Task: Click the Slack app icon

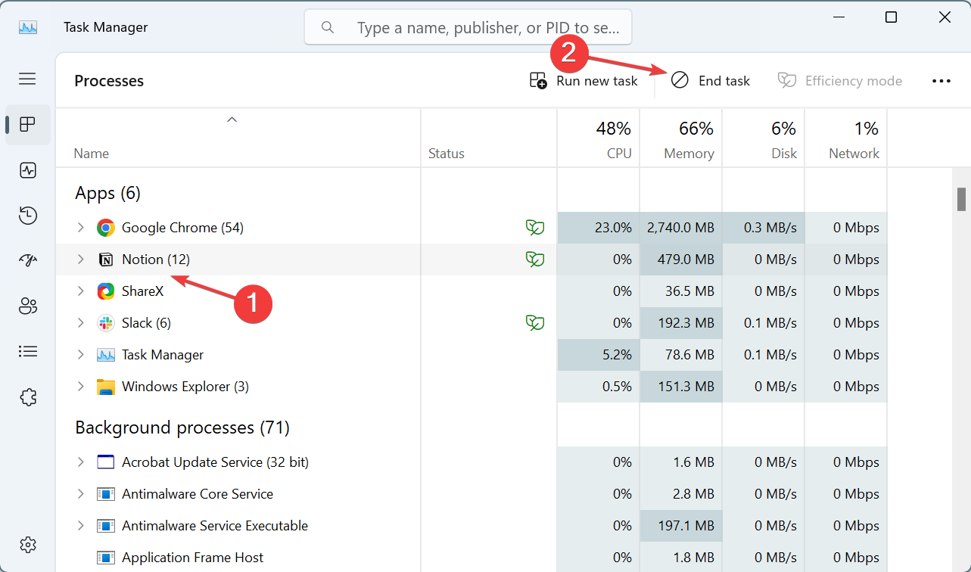Action: (x=105, y=323)
